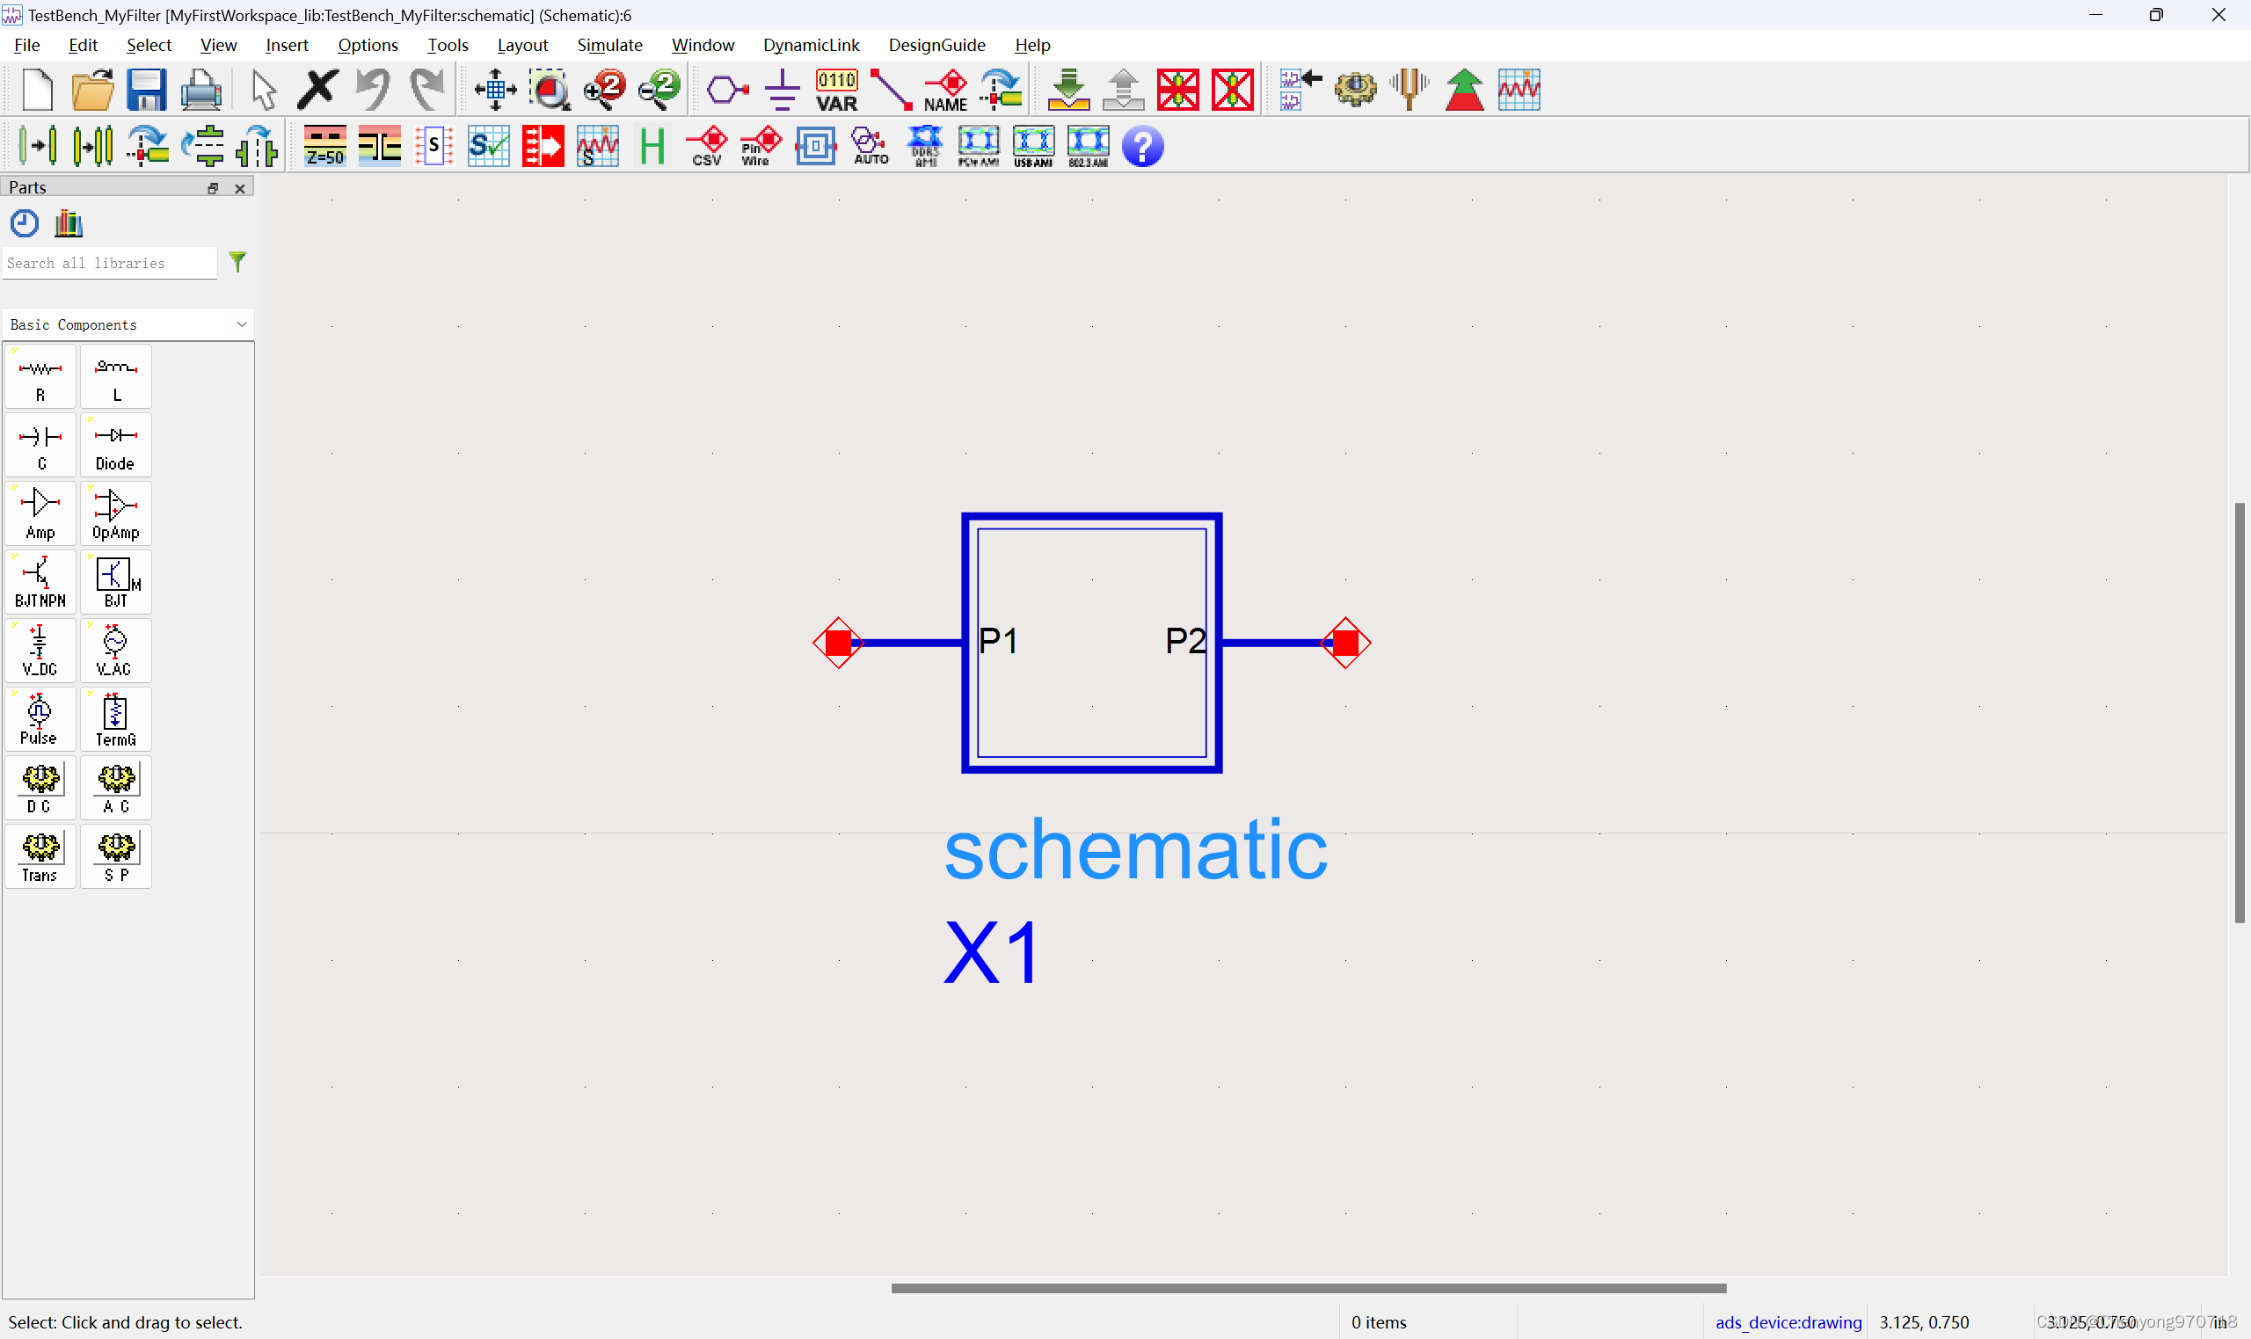Screen dimensions: 2251x1339
Task: Select the TermG termination component
Action: [115, 718]
